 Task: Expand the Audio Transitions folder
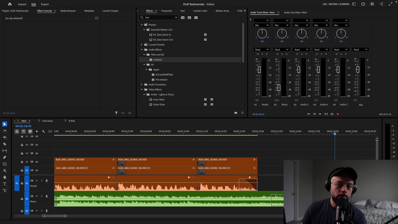(x=142, y=84)
